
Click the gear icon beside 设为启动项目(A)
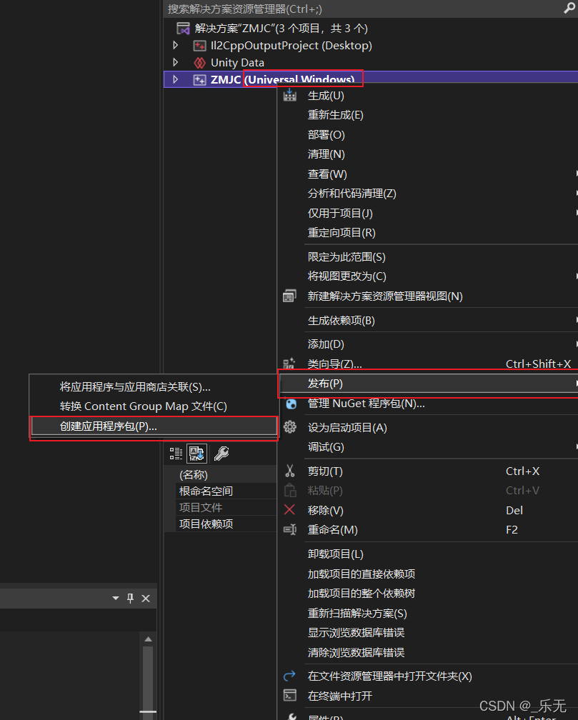coord(290,427)
